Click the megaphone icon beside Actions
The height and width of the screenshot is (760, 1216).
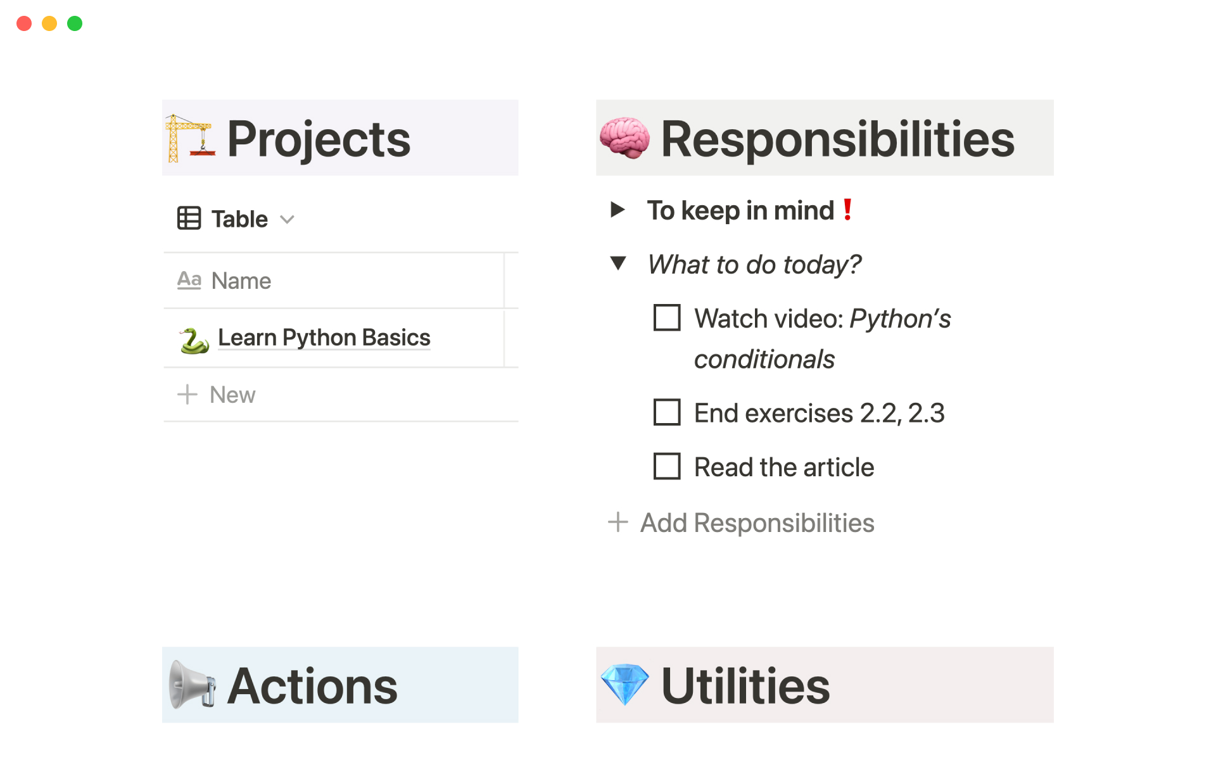click(x=192, y=685)
